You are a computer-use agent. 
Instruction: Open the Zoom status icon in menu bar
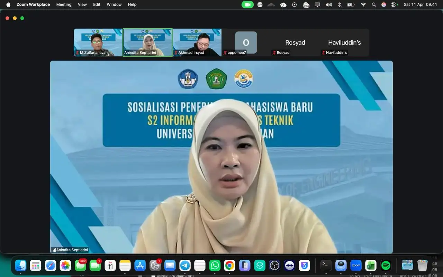260,5
